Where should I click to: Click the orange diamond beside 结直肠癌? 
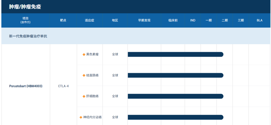pos(84,75)
